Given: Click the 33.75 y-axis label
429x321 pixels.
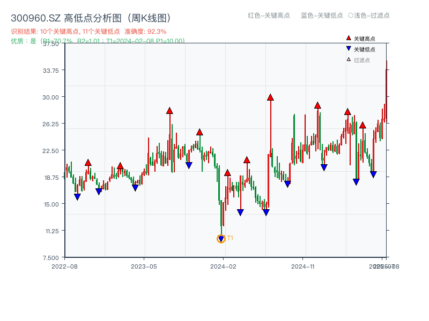Looking at the screenshot, I should tap(51, 71).
